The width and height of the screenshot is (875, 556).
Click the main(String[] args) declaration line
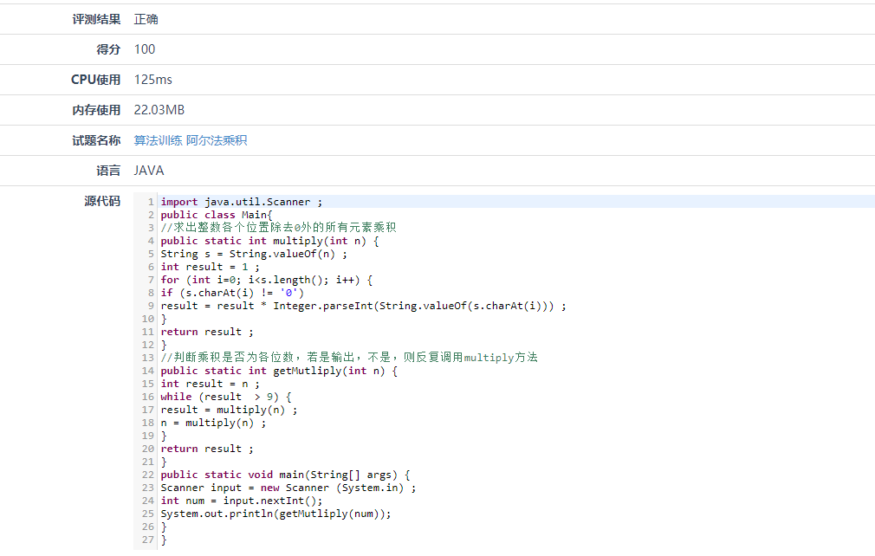(x=286, y=475)
